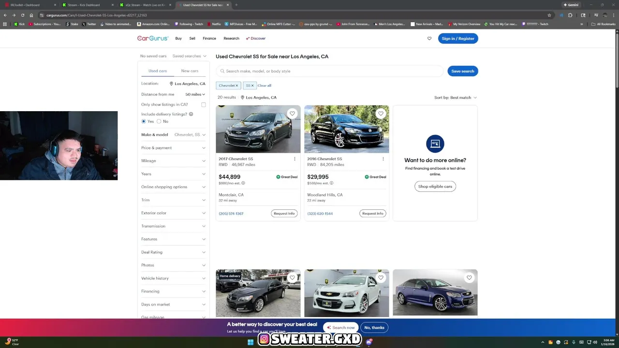
Task: Click the browser home icon
Action: click(x=31, y=15)
